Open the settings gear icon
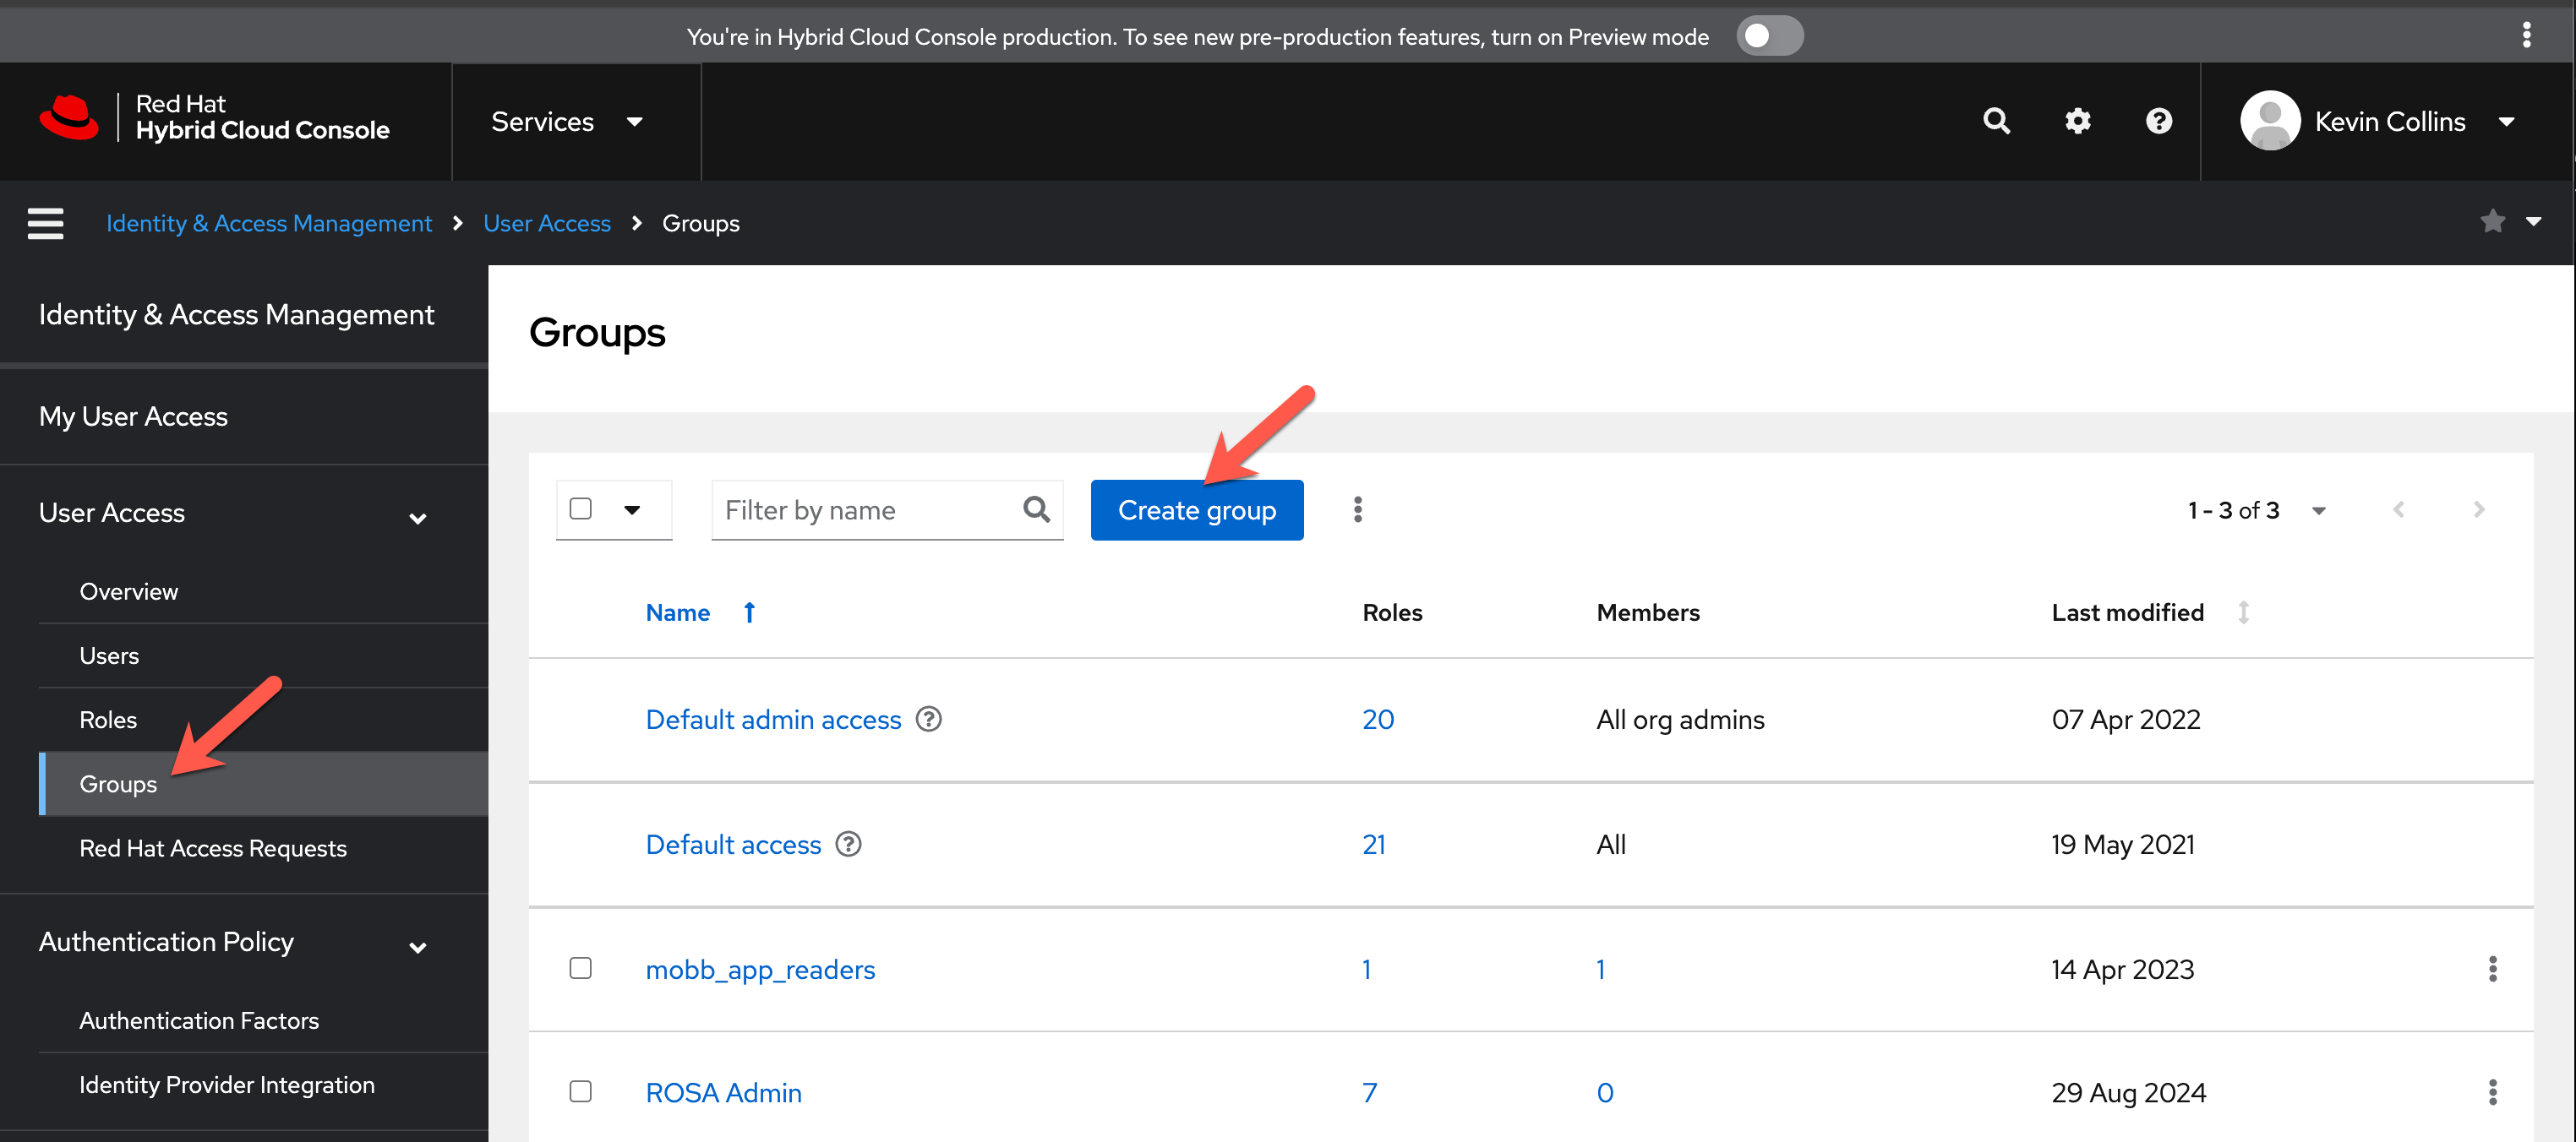Screen dimensions: 2576x1142 pos(2077,121)
